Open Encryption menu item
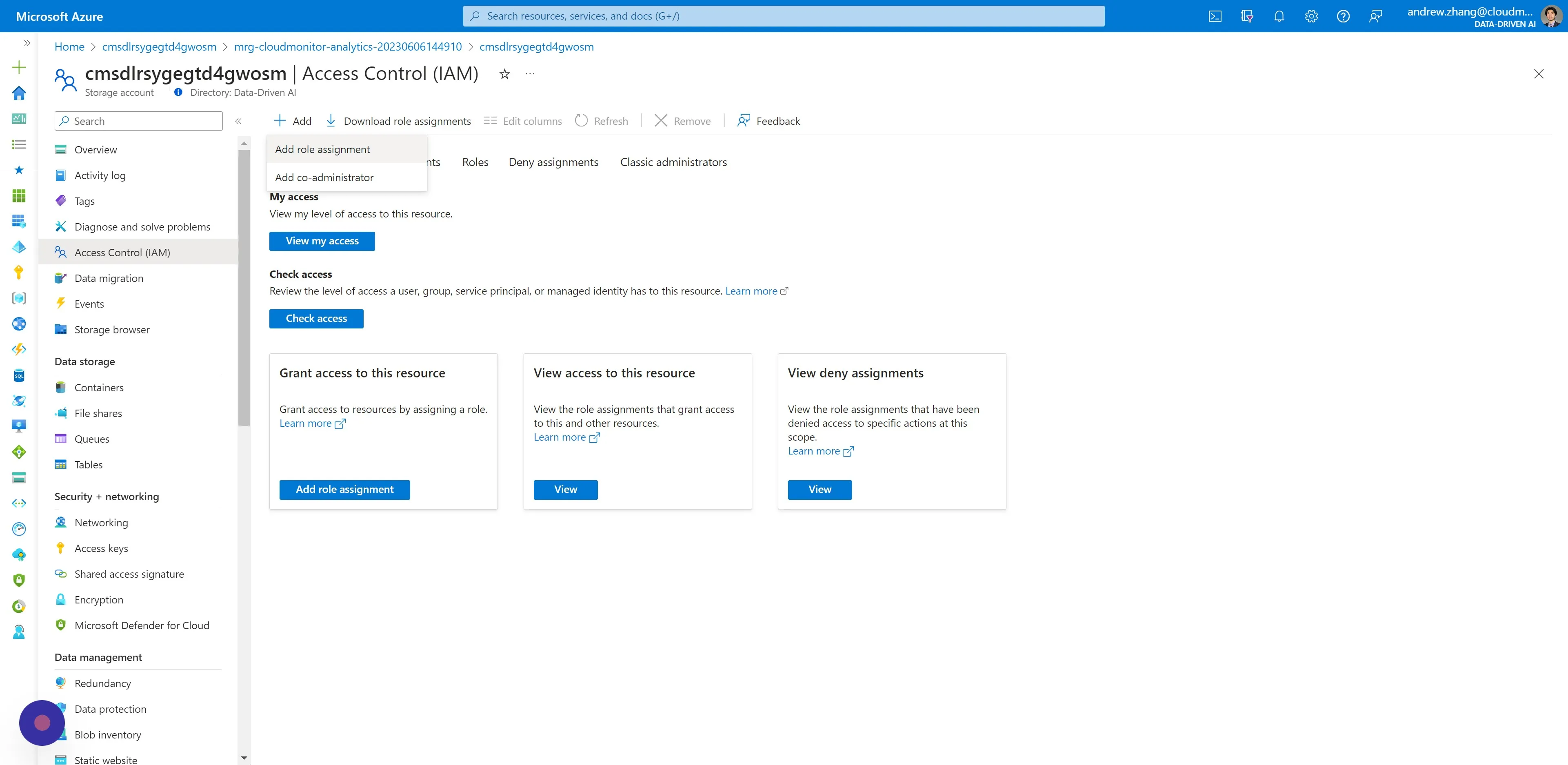The height and width of the screenshot is (765, 1568). [x=138, y=599]
